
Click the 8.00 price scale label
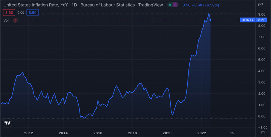(x=262, y=26)
